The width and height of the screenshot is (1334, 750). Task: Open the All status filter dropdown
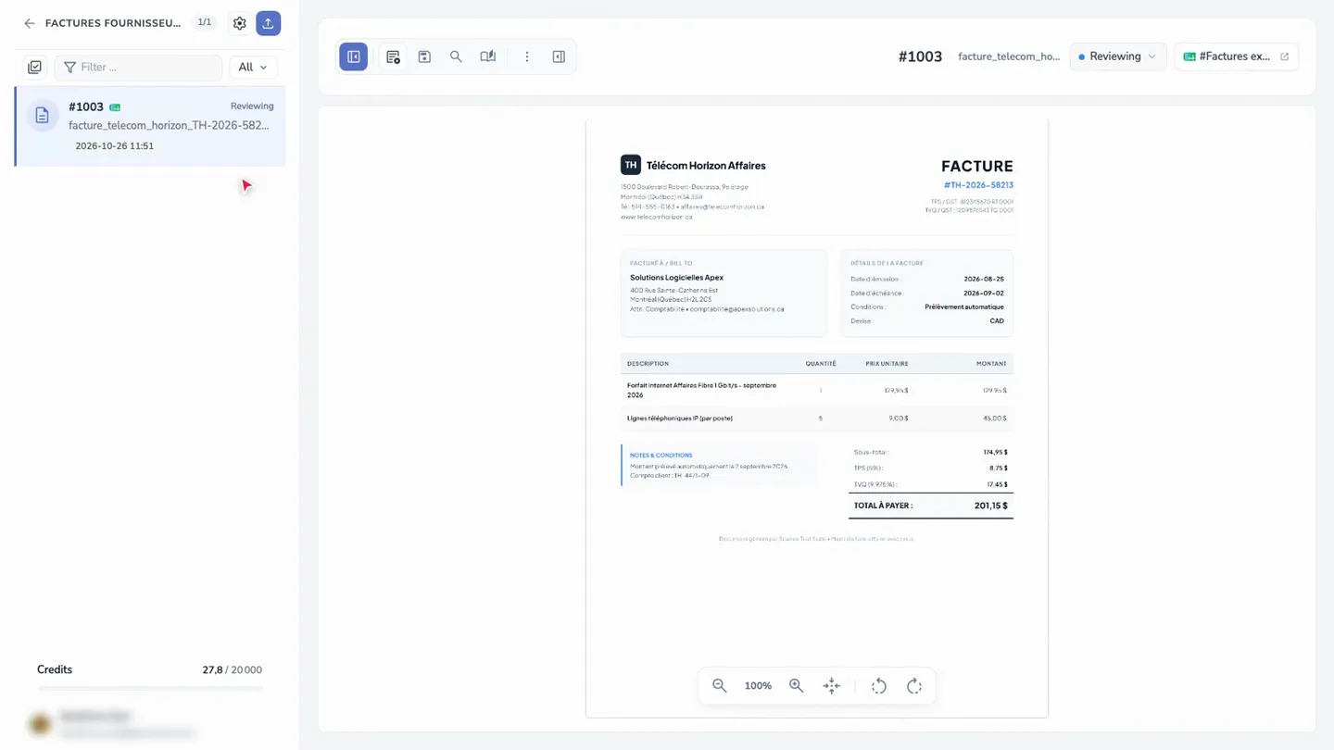click(x=253, y=67)
